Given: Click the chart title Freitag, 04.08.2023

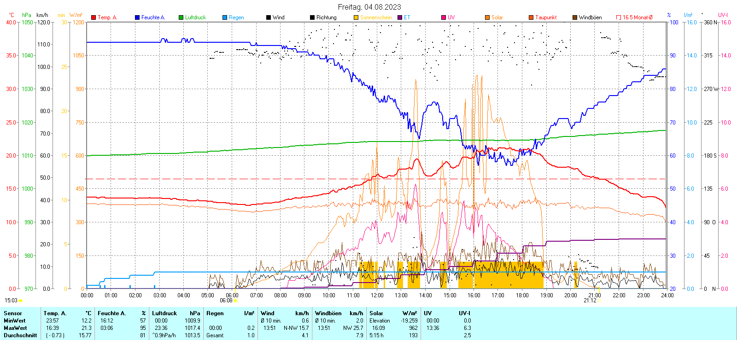Looking at the screenshot, I should [x=369, y=7].
